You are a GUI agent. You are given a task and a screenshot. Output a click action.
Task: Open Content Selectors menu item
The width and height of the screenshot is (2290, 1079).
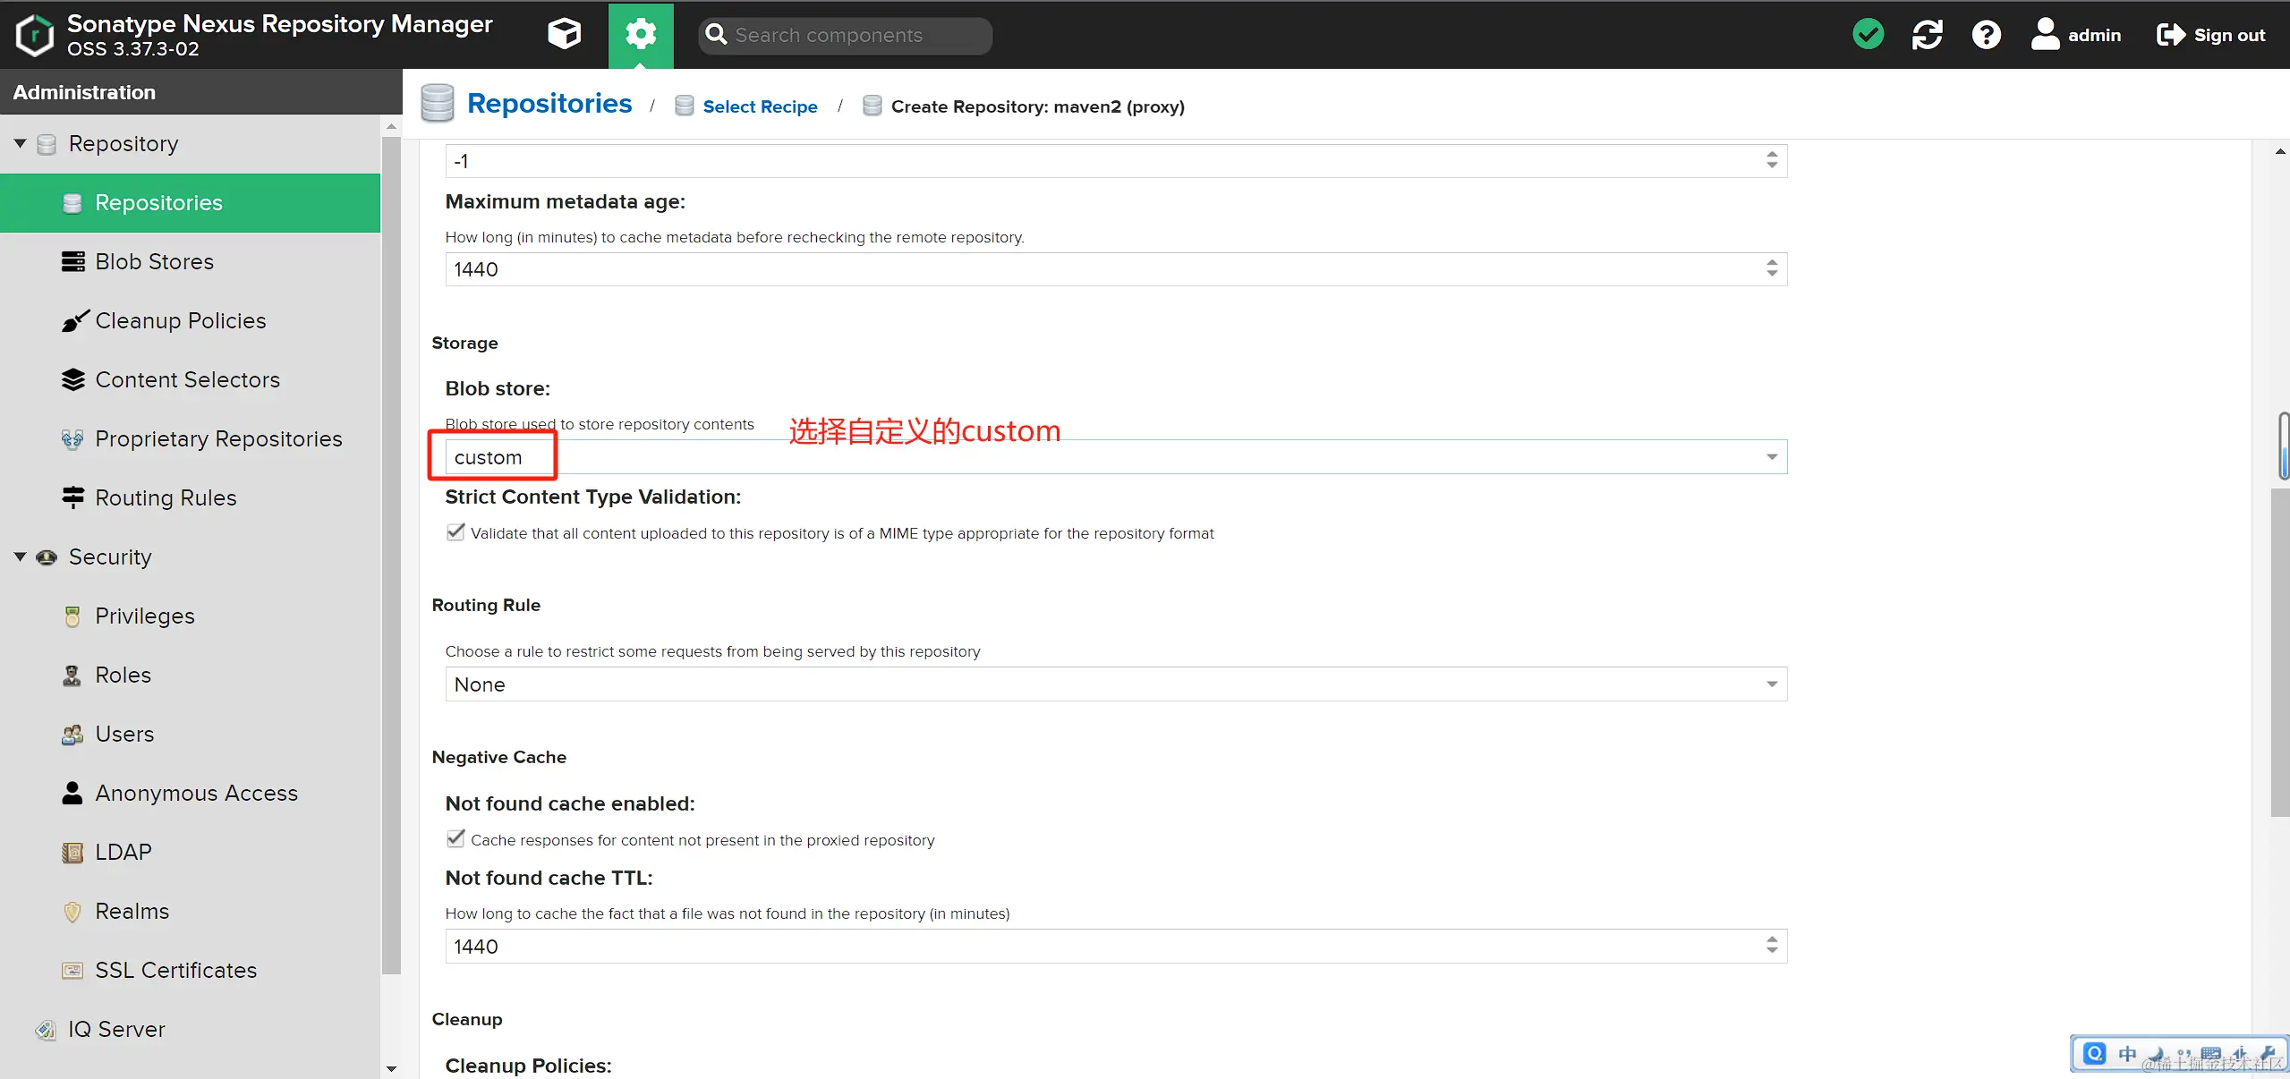tap(187, 379)
